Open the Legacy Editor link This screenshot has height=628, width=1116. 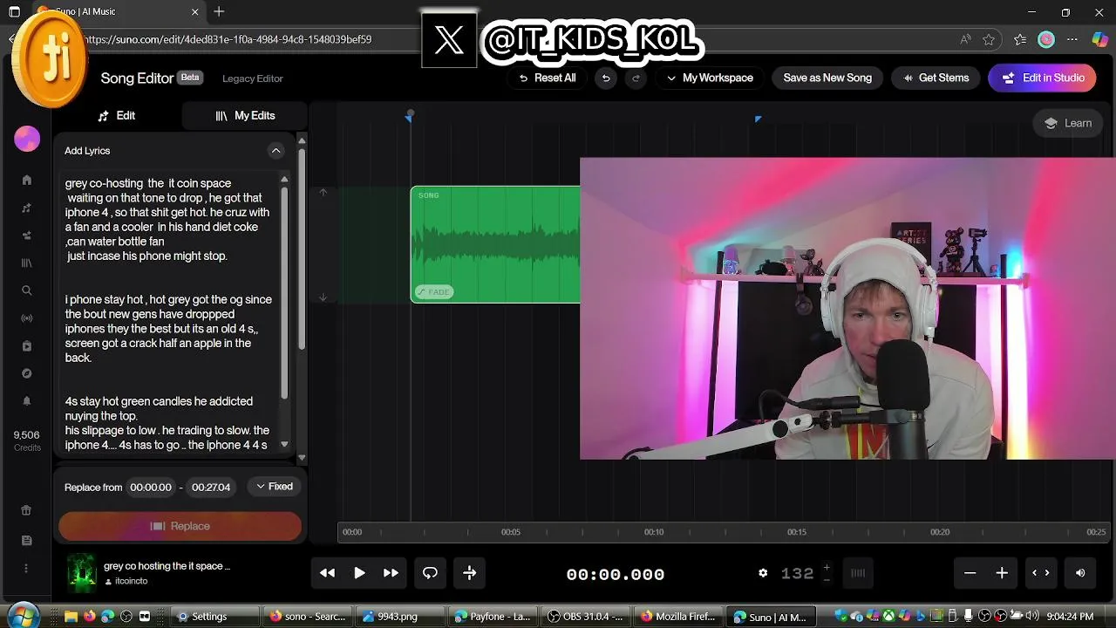click(253, 78)
